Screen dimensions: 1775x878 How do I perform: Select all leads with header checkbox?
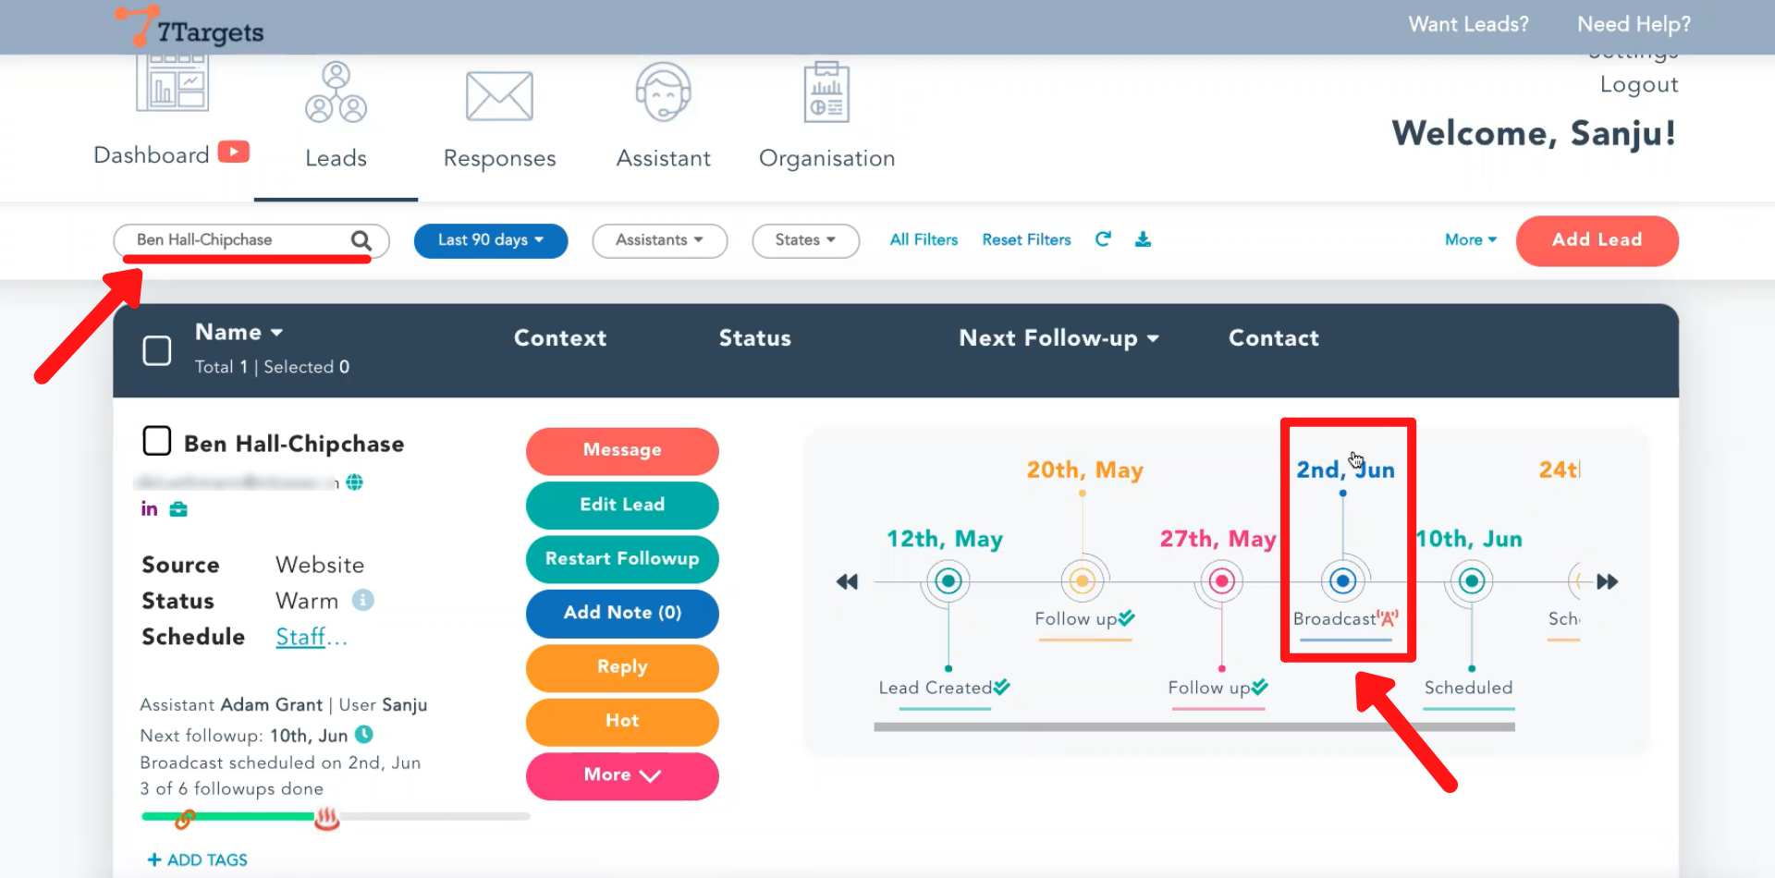[x=157, y=350]
